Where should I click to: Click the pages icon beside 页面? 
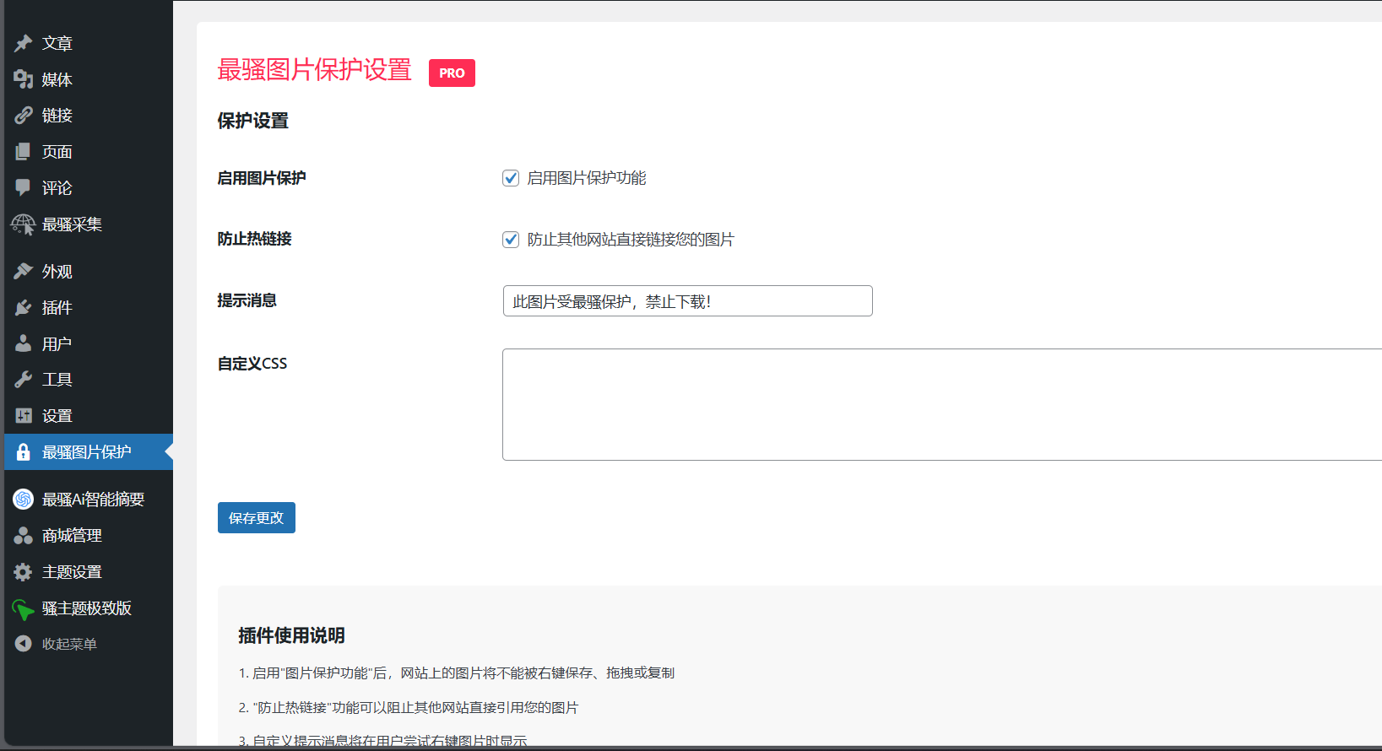[x=23, y=152]
